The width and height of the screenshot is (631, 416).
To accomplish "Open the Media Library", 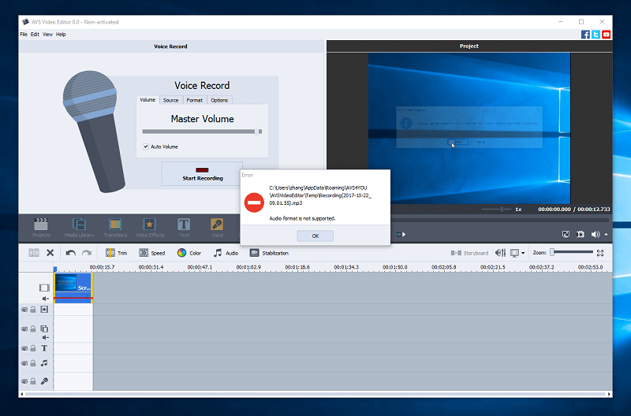I will pyautogui.click(x=79, y=228).
